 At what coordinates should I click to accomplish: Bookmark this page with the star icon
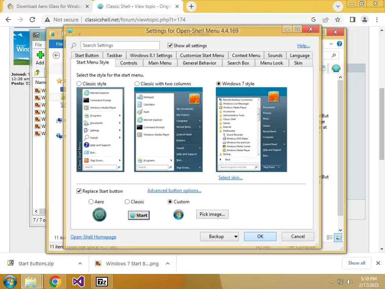tap(338, 20)
